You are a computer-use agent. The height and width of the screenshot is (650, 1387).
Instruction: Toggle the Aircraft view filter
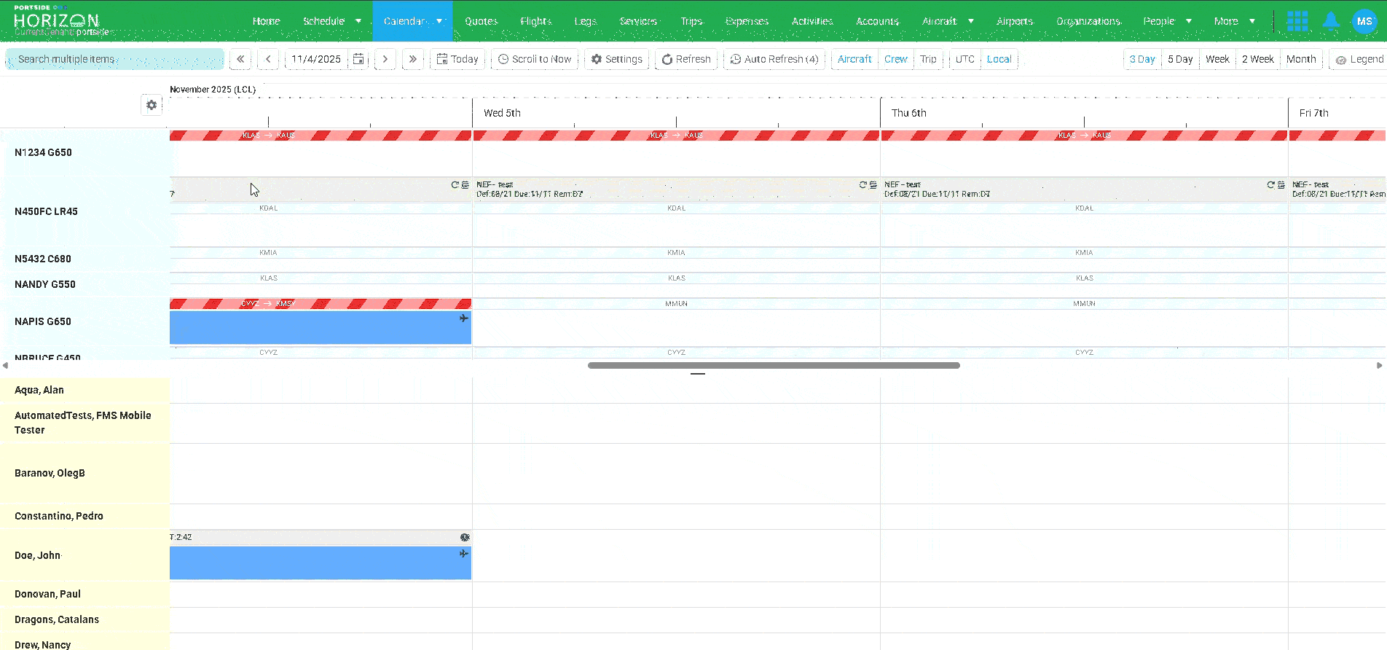pyautogui.click(x=854, y=59)
